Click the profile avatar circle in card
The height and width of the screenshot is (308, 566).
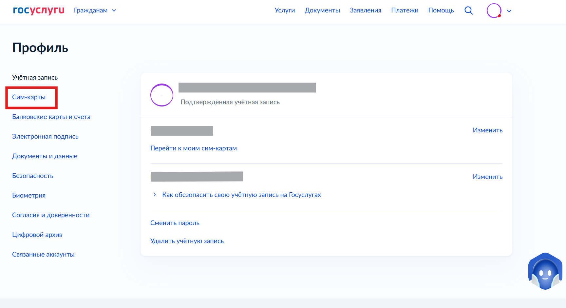(162, 95)
